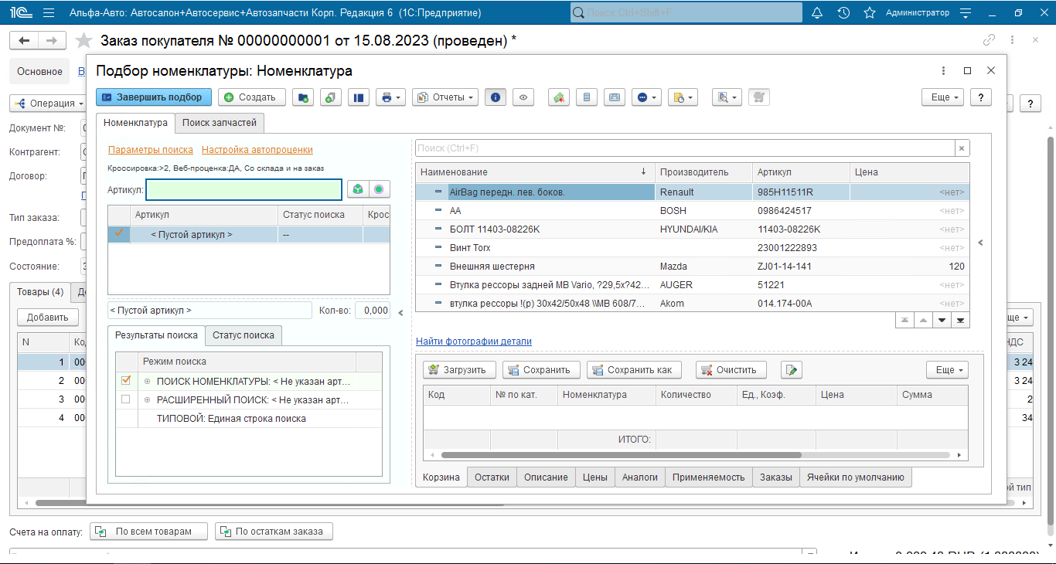Viewport: 1056px width, 564px height.
Task: Go back with the left arrow button
Action: pos(26,41)
